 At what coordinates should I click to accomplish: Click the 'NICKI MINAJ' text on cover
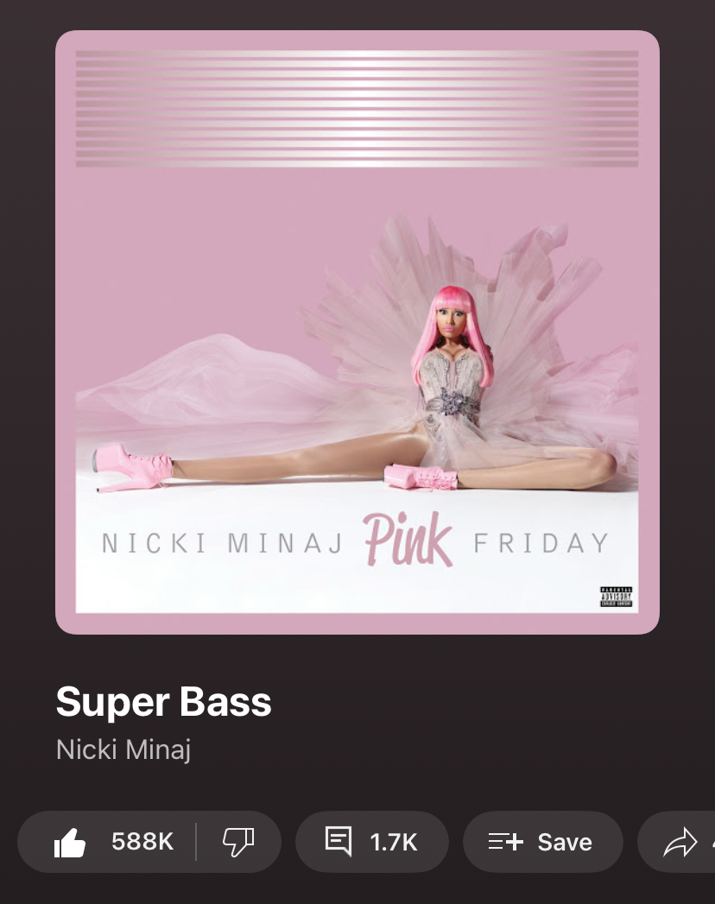pos(223,543)
